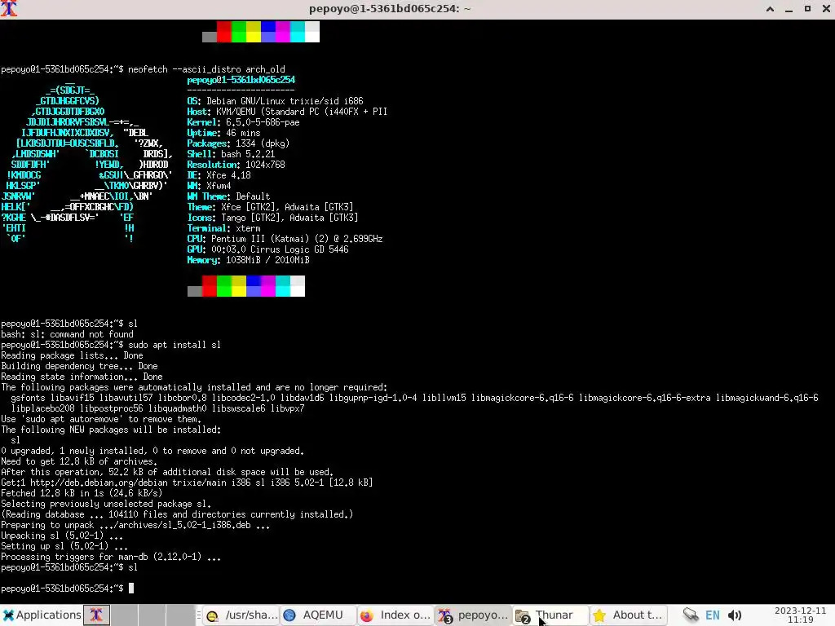Maximize the xterm window
Image resolution: width=835 pixels, height=626 pixels.
(x=807, y=8)
